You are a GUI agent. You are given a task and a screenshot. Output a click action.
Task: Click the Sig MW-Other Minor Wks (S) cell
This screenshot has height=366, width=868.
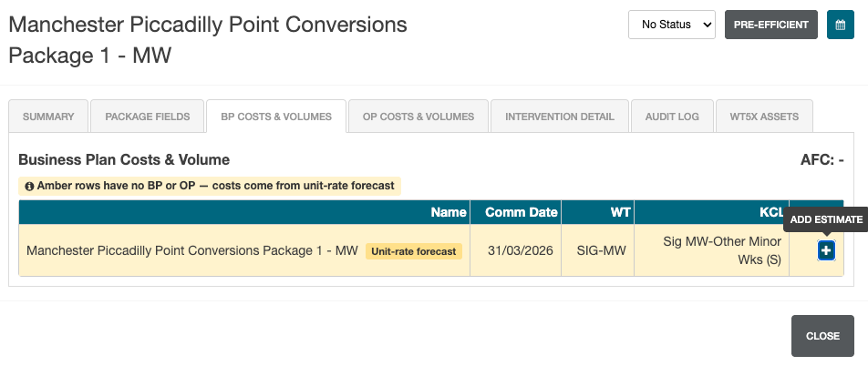click(x=712, y=250)
